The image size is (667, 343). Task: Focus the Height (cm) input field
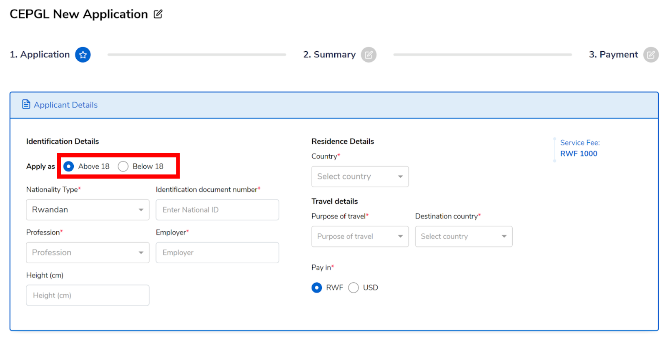pos(88,295)
